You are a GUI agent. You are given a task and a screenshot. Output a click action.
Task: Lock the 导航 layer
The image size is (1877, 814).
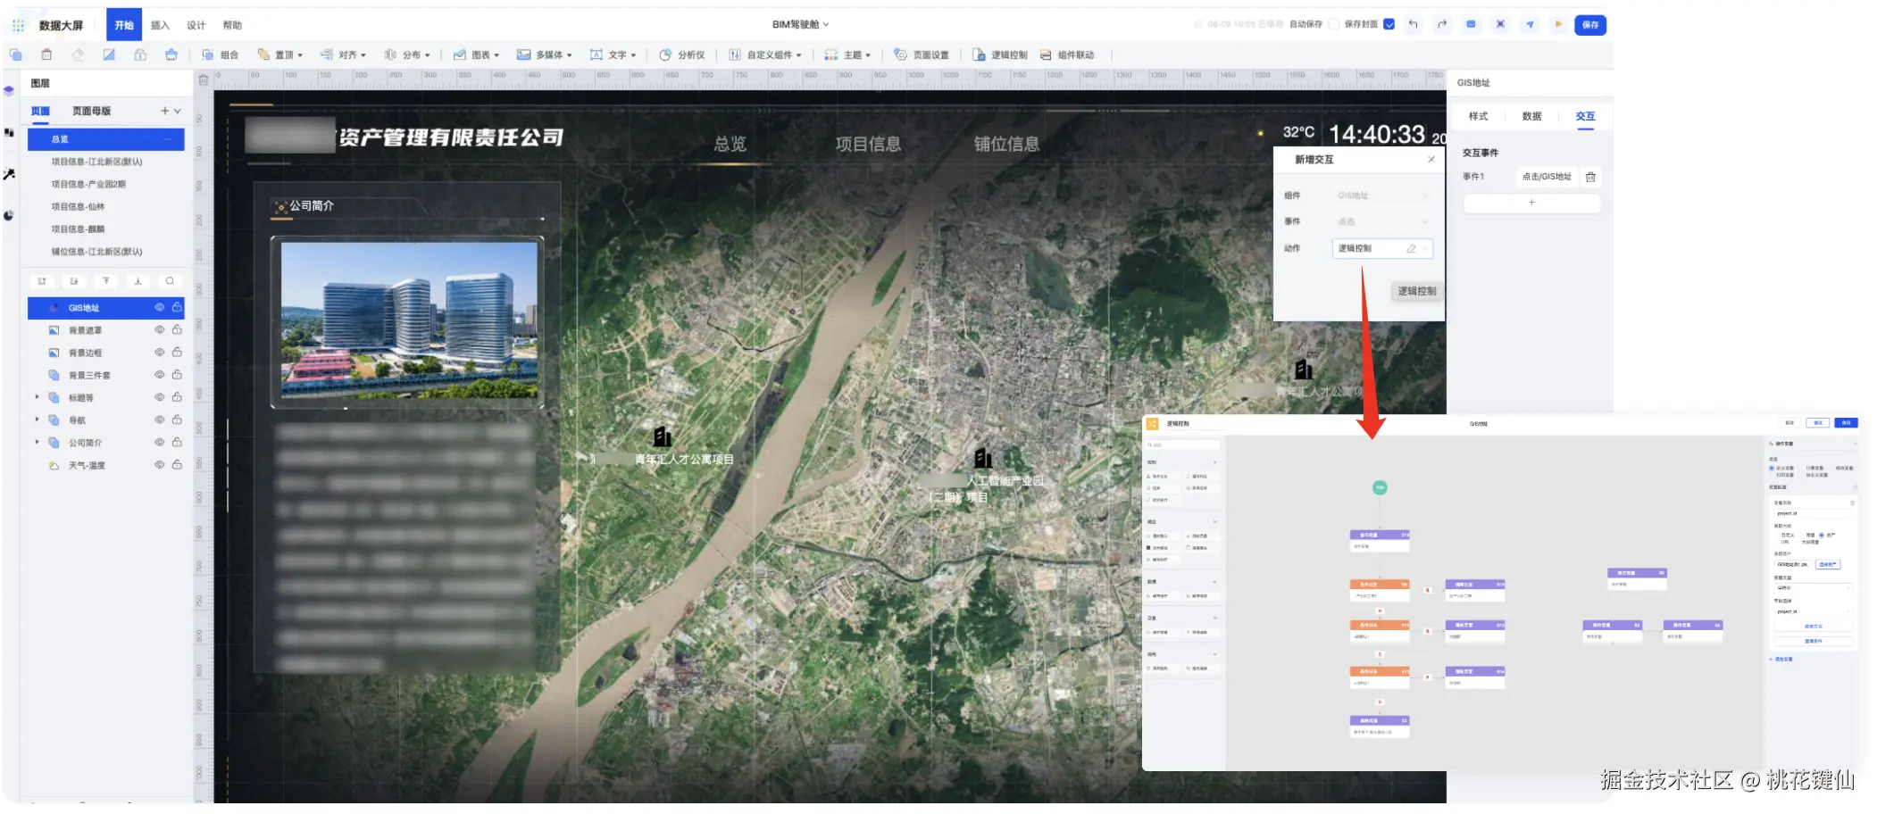pos(177,419)
